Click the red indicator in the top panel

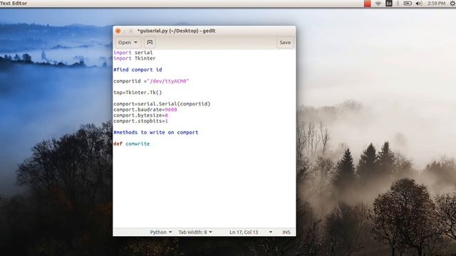[368, 4]
